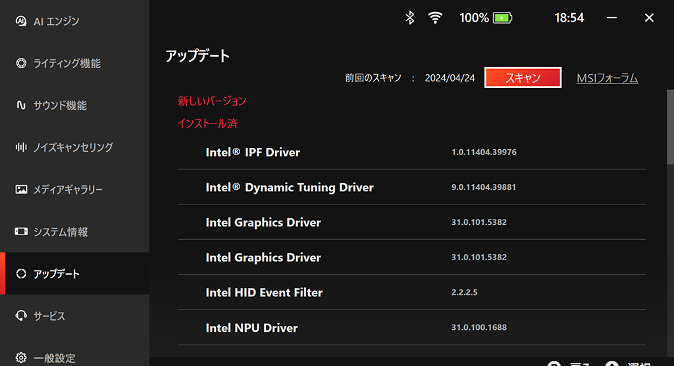Switch to the アップデート sidebar tab
This screenshot has height=366, width=674.
75,273
